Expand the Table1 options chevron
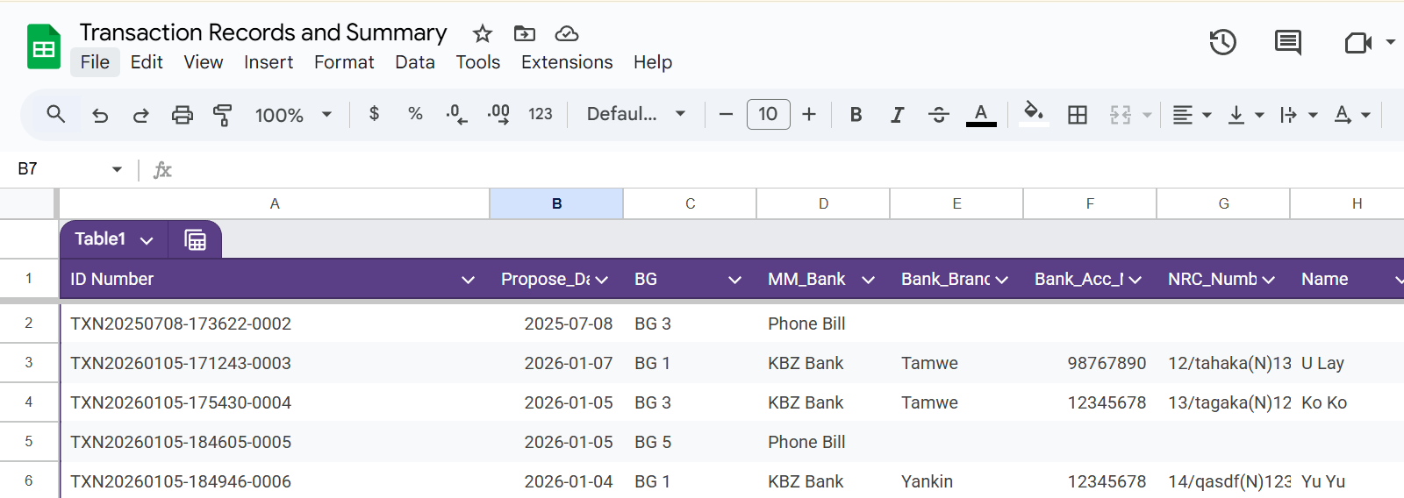1404x498 pixels. click(x=147, y=240)
